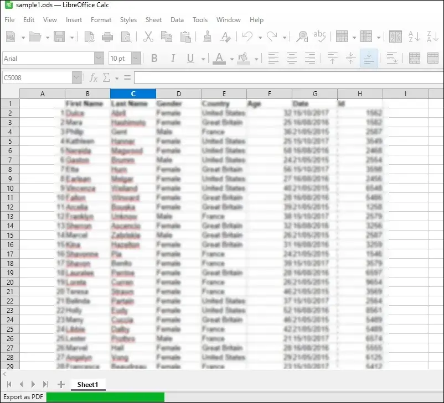Toggle Underline formatting
The width and height of the screenshot is (444, 403).
(x=190, y=59)
